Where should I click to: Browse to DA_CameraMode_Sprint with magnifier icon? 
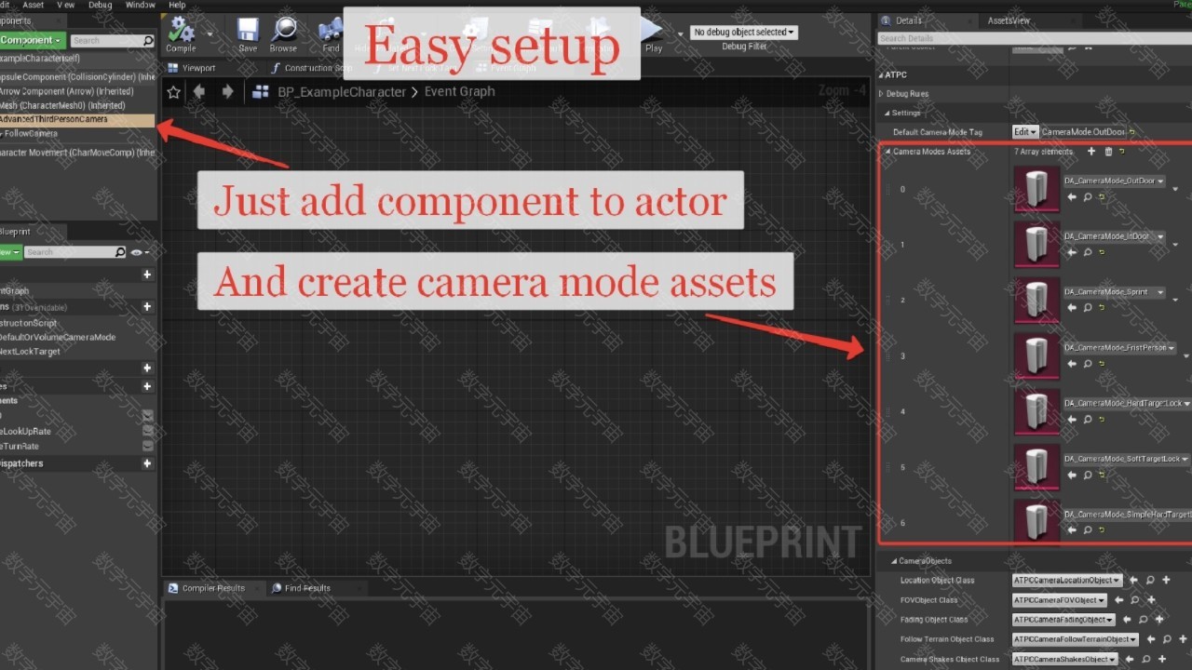tap(1087, 308)
